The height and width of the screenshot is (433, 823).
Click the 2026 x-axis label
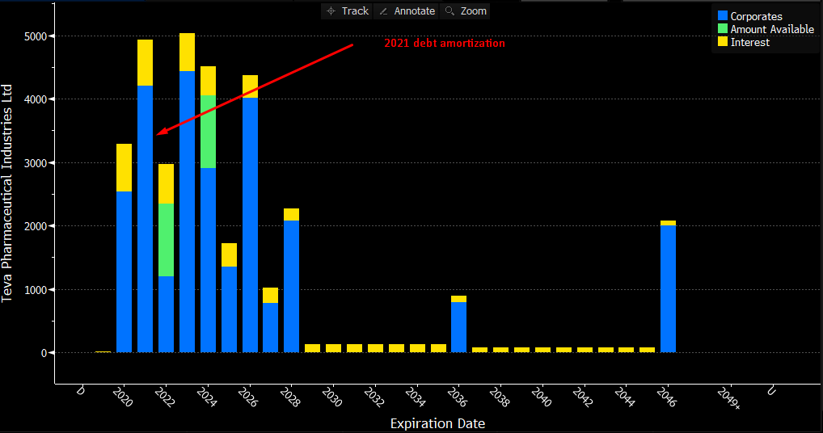pos(247,397)
